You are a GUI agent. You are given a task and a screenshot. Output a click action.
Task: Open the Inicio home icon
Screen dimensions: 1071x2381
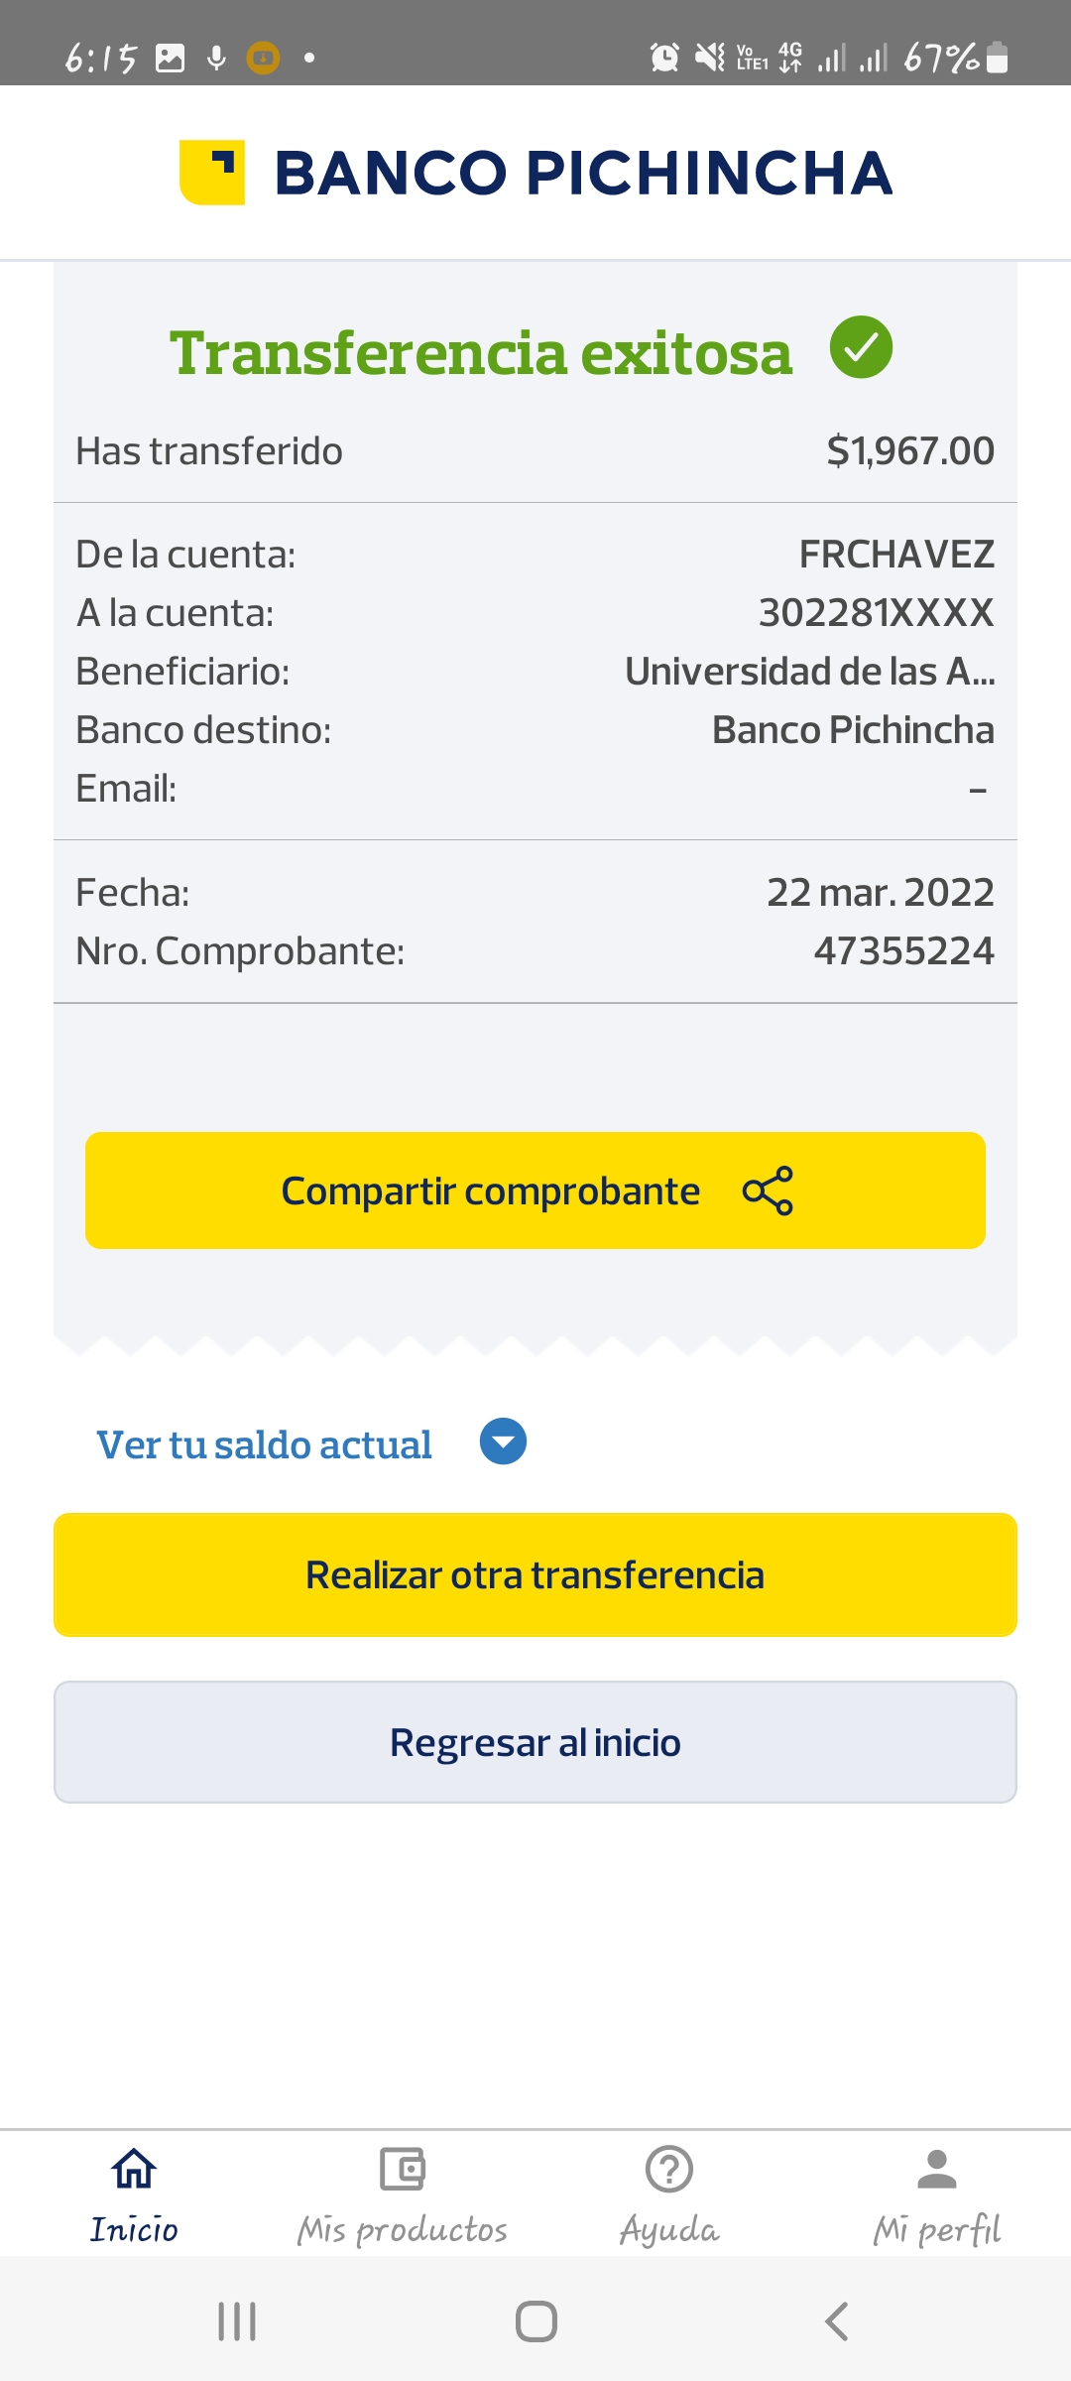click(x=134, y=2169)
